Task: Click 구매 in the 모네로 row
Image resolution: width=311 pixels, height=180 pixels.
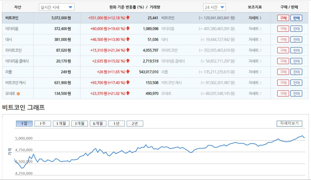Action: 283,93
